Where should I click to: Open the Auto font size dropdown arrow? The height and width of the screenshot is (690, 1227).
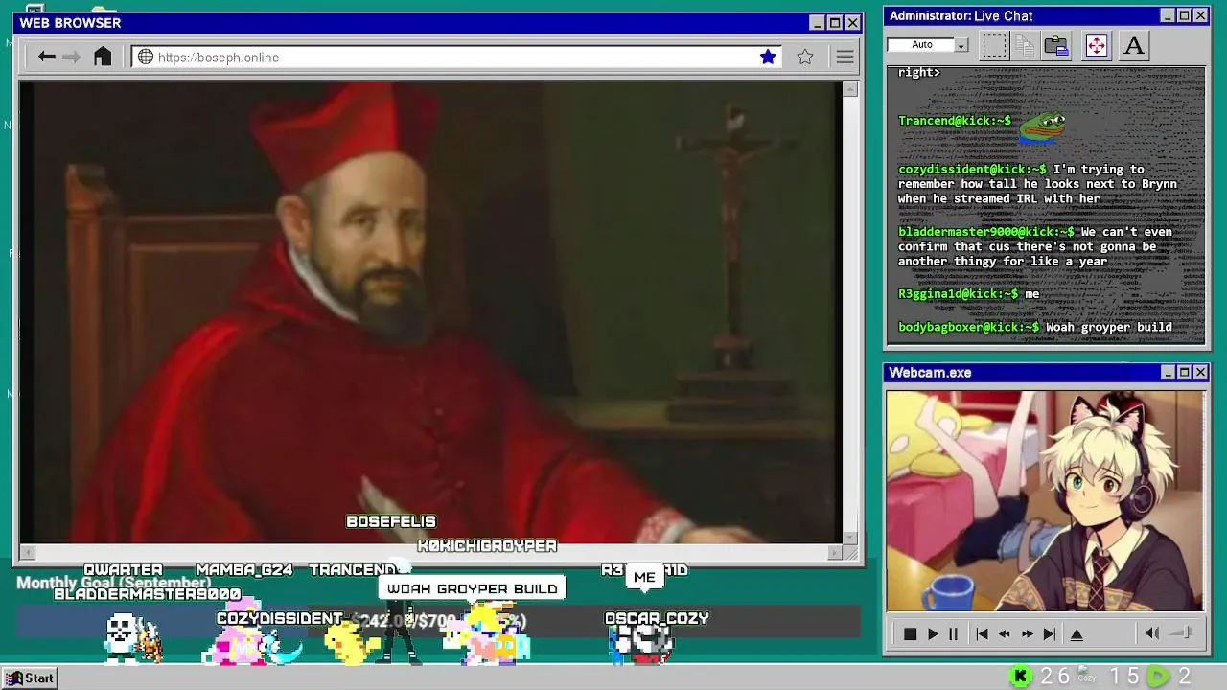coord(961,45)
